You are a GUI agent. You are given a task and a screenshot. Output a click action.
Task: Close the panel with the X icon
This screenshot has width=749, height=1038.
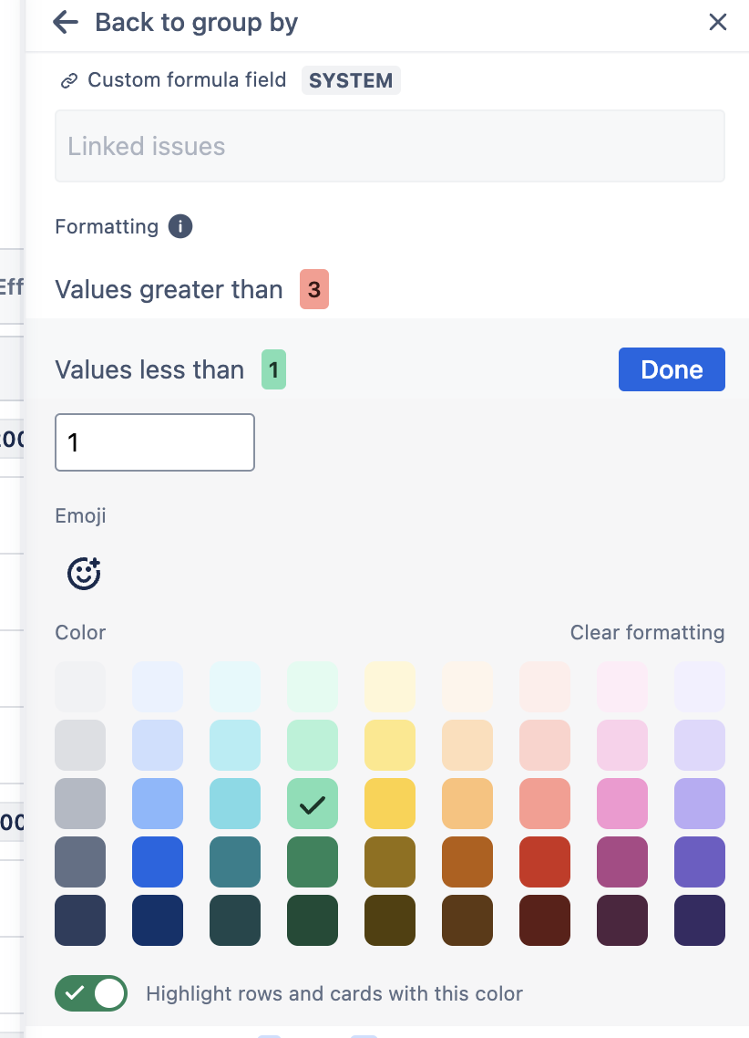[x=718, y=22]
